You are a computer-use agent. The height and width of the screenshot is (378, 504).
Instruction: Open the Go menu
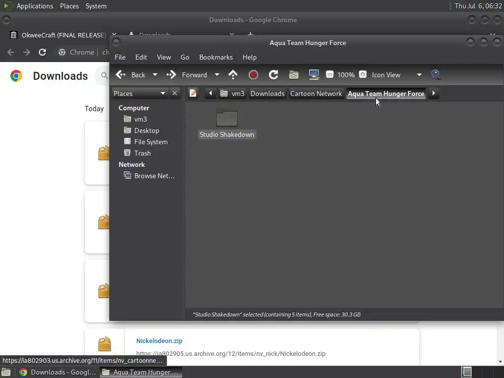(185, 57)
